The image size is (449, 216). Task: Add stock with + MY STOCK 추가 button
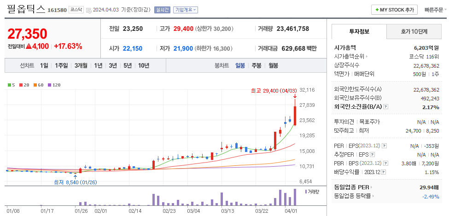pos(394,10)
